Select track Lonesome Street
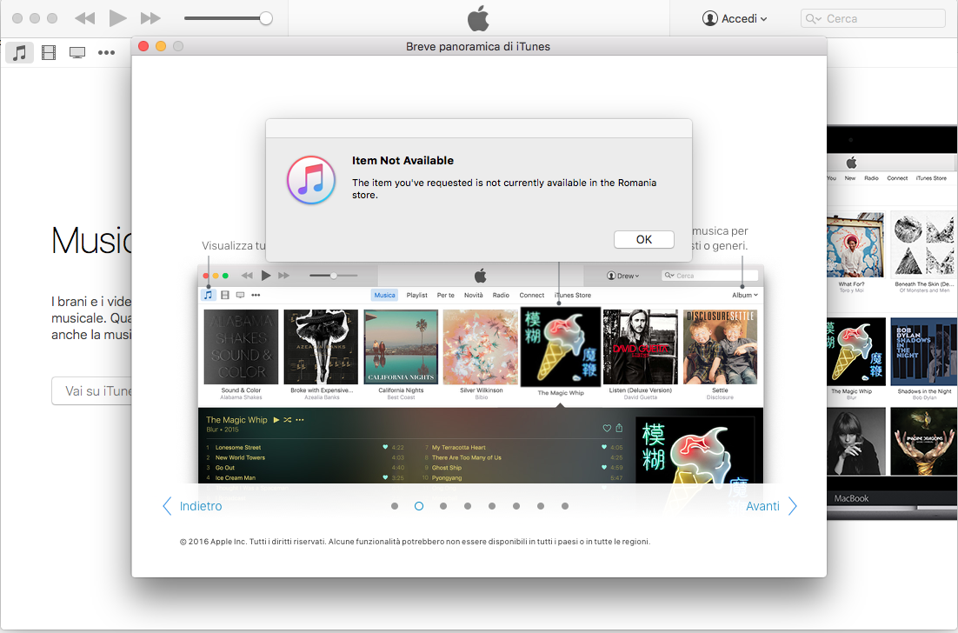The height and width of the screenshot is (633, 958). click(238, 447)
